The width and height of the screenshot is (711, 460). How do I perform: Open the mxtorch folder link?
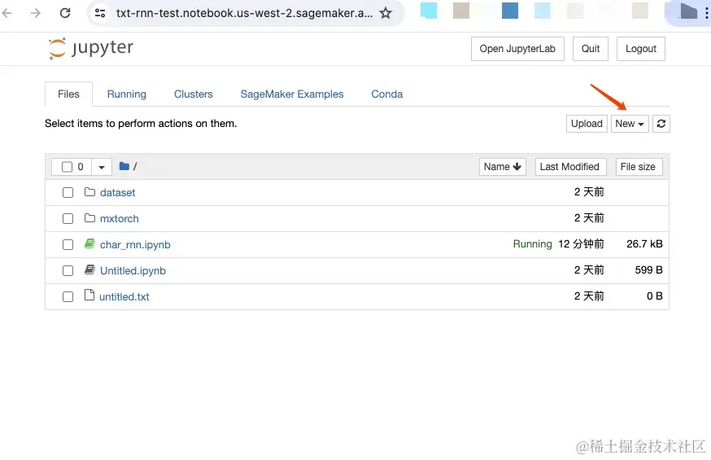(x=120, y=219)
